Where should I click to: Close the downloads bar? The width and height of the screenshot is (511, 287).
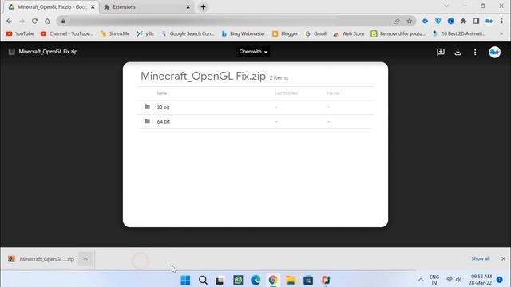pyautogui.click(x=504, y=258)
